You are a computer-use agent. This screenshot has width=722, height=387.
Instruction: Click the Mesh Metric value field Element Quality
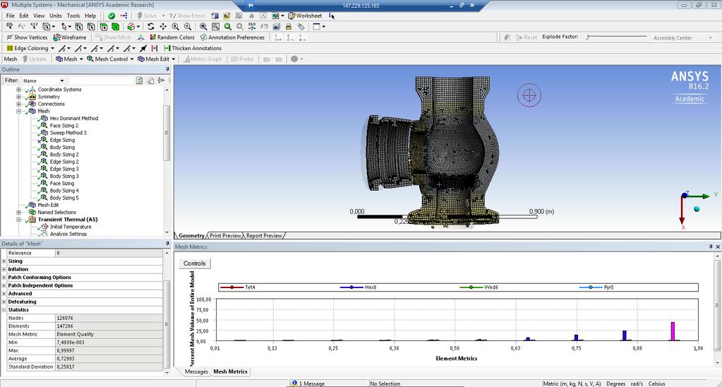tap(109, 334)
